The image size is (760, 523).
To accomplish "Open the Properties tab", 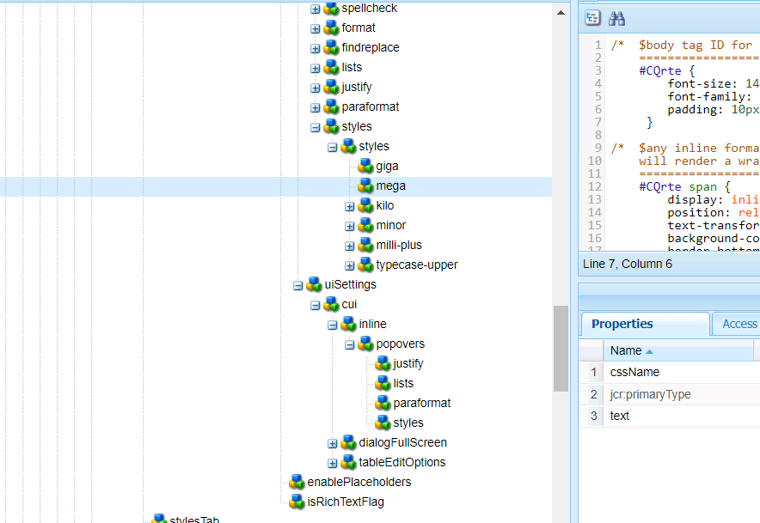I will point(622,324).
